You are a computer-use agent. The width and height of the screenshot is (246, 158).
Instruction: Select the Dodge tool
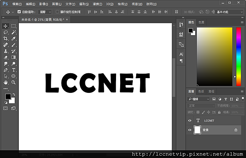(14, 64)
